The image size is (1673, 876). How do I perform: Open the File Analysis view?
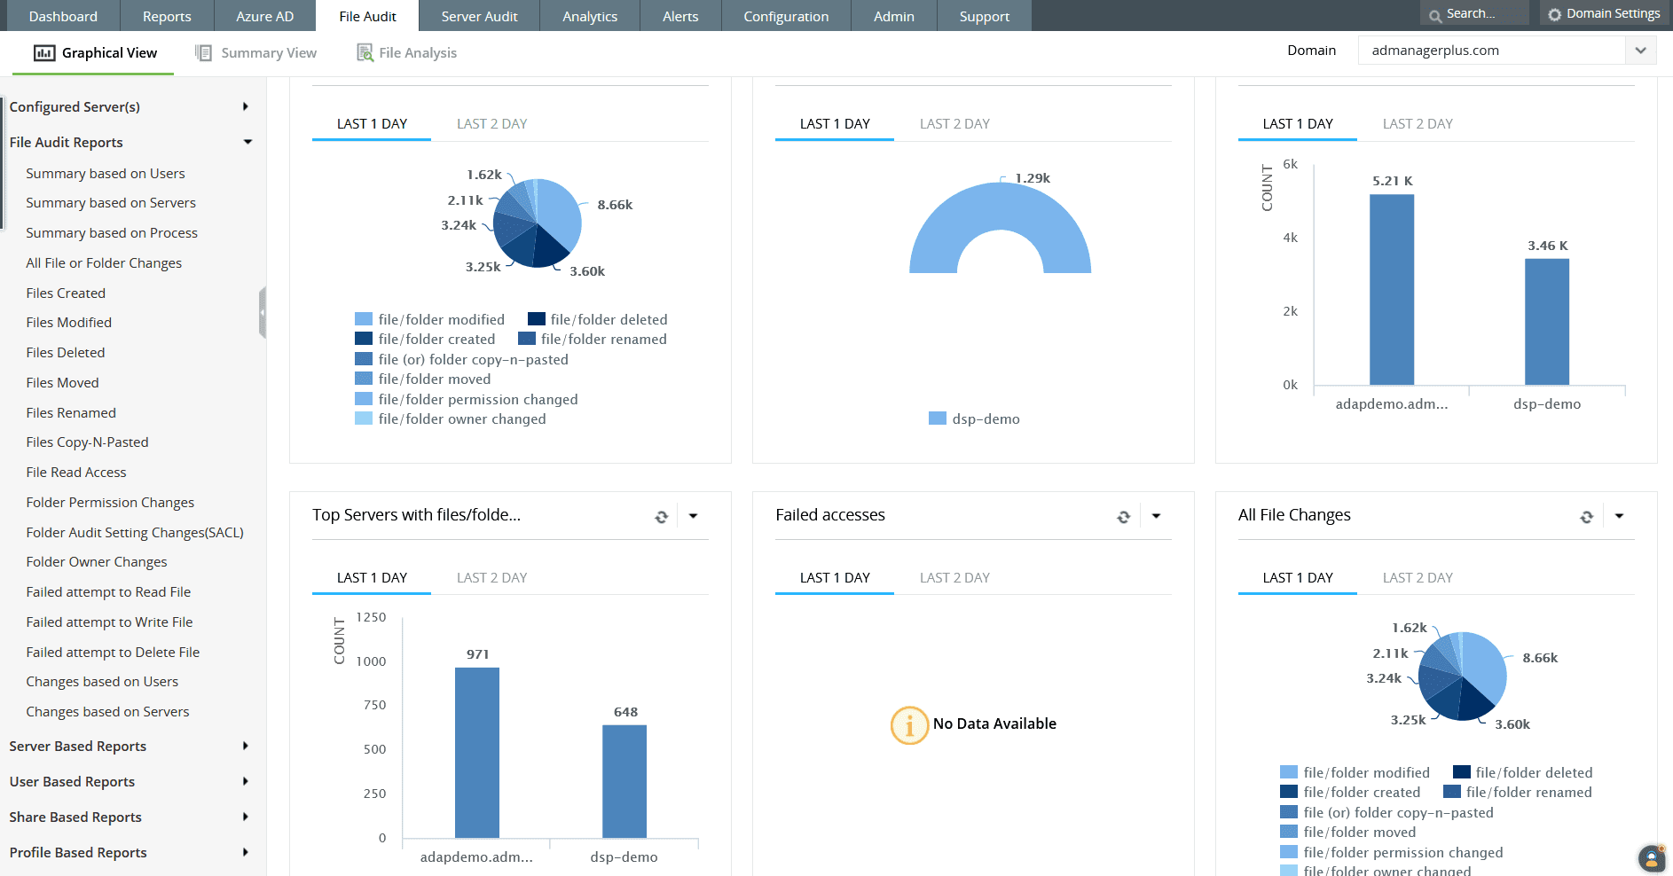tap(417, 52)
